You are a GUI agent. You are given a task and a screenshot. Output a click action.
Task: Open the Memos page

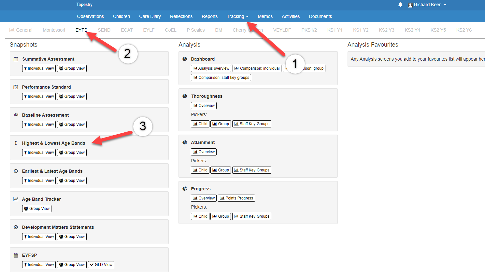click(265, 16)
